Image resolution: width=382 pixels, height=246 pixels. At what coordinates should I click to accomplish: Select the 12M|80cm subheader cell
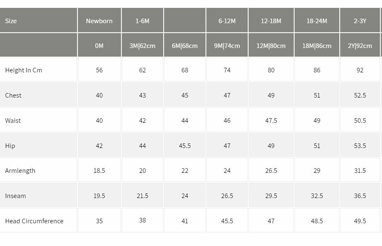coord(271,45)
